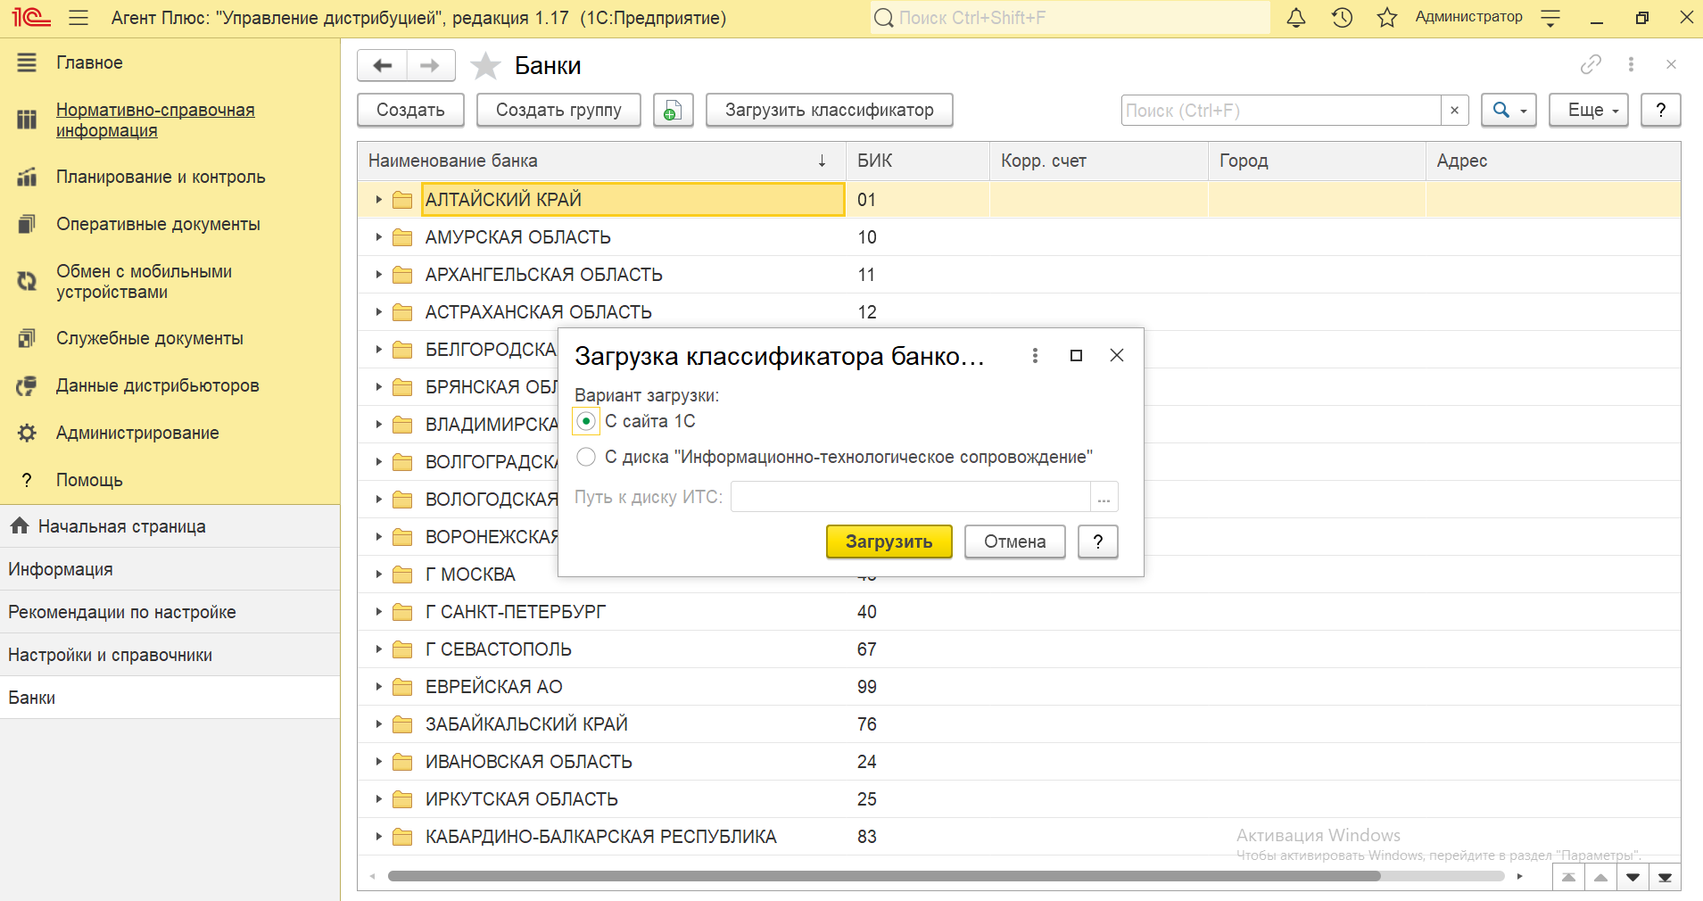This screenshot has width=1703, height=901.
Task: Expand the АРХАНГЕЛЬСКАЯ ОБЛАСТЬ group
Action: pyautogui.click(x=378, y=275)
